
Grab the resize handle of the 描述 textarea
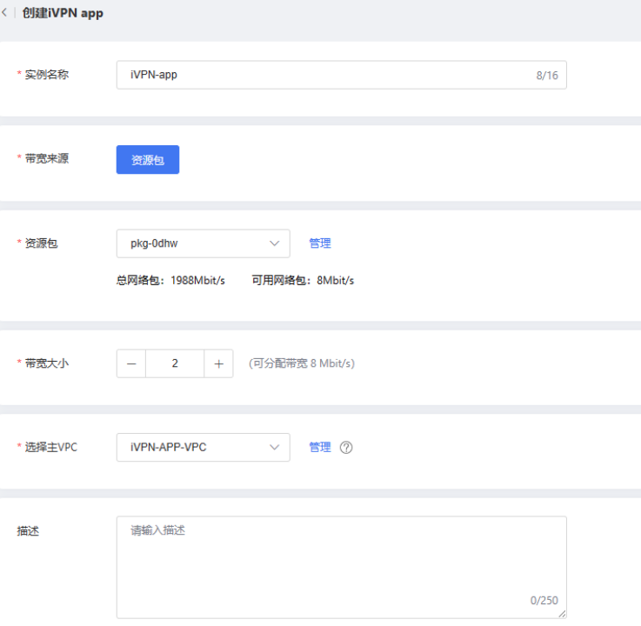click(562, 614)
